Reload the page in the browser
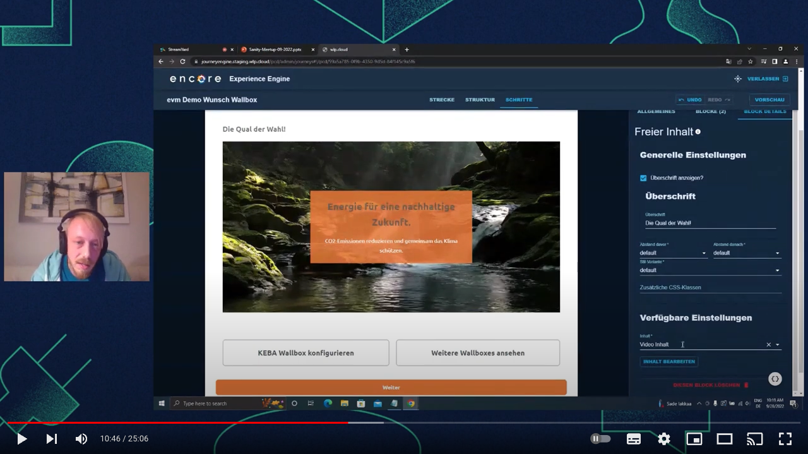The height and width of the screenshot is (454, 808). click(x=182, y=61)
